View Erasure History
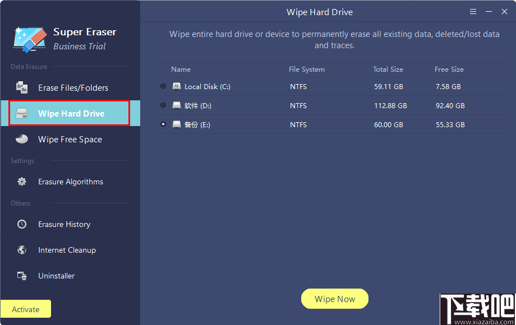Screen dimensions: 516x325 tap(71, 225)
